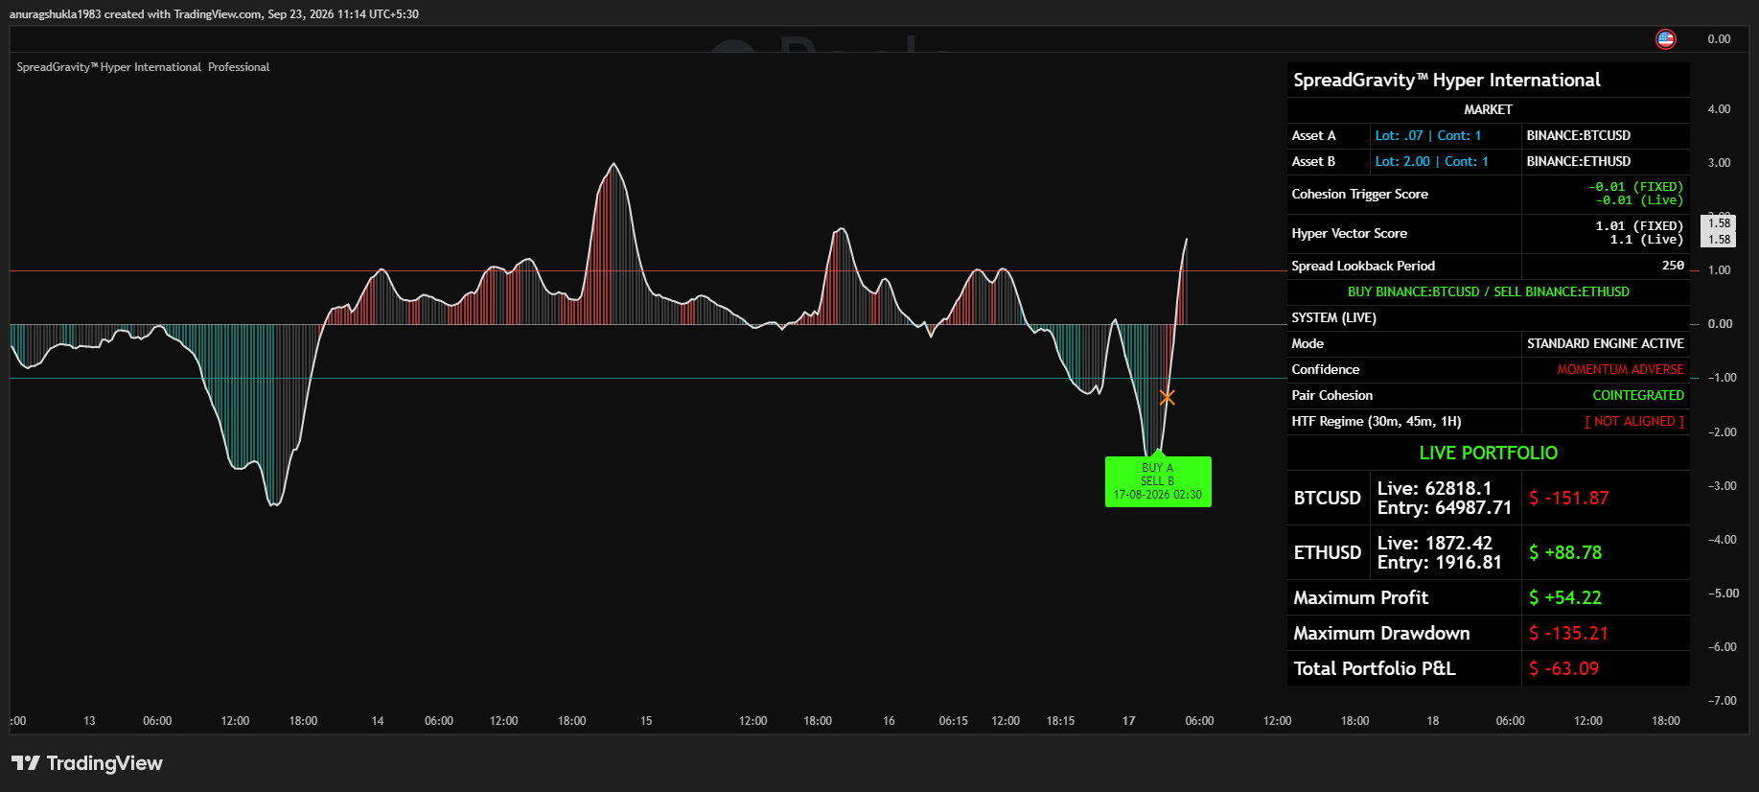Click the SpreadGravity Hyper International table title

(x=1447, y=81)
